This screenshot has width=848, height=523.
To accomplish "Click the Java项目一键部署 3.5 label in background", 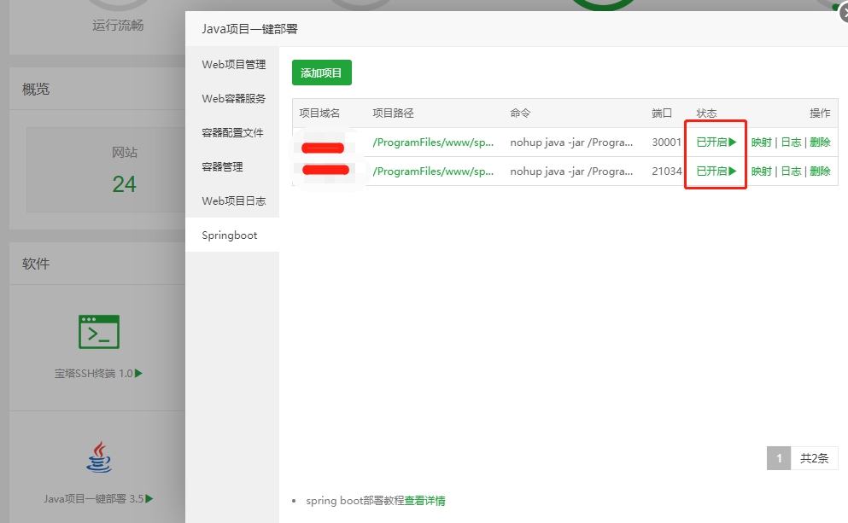I will pyautogui.click(x=94, y=499).
